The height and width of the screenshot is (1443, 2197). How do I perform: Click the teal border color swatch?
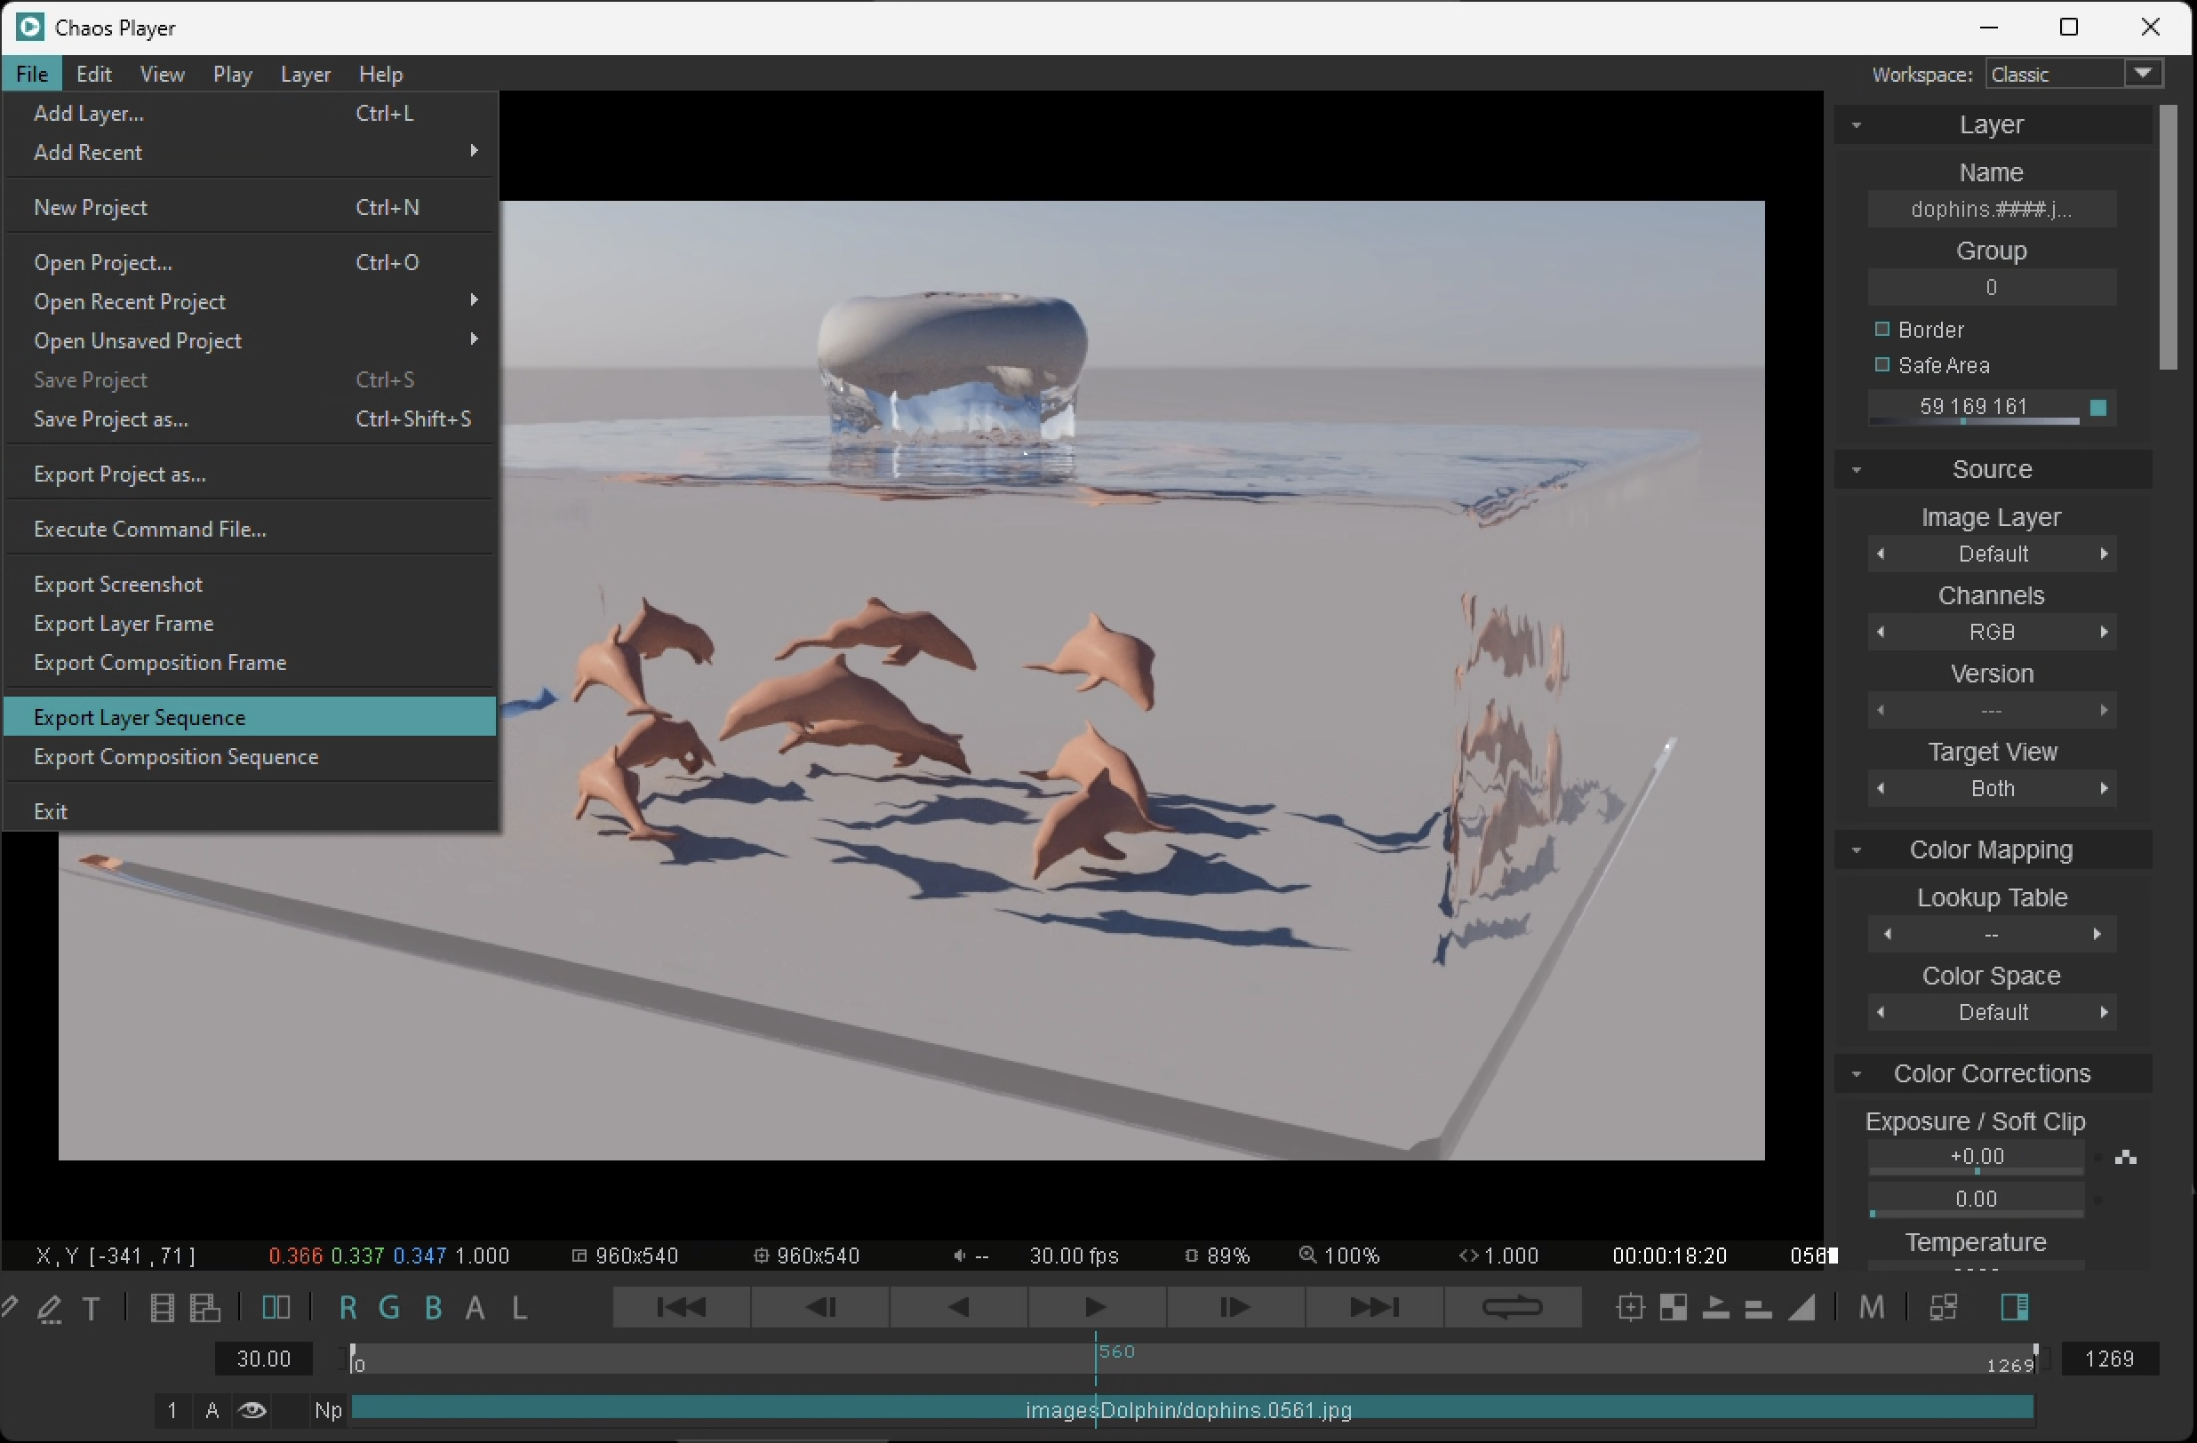(x=2097, y=408)
